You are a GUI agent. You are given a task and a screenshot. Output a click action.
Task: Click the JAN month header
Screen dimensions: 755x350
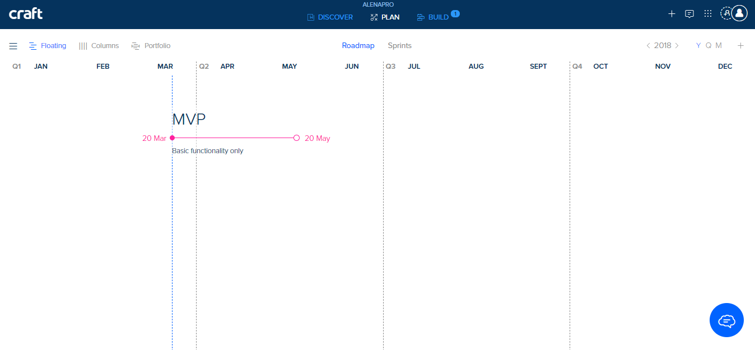[41, 67]
